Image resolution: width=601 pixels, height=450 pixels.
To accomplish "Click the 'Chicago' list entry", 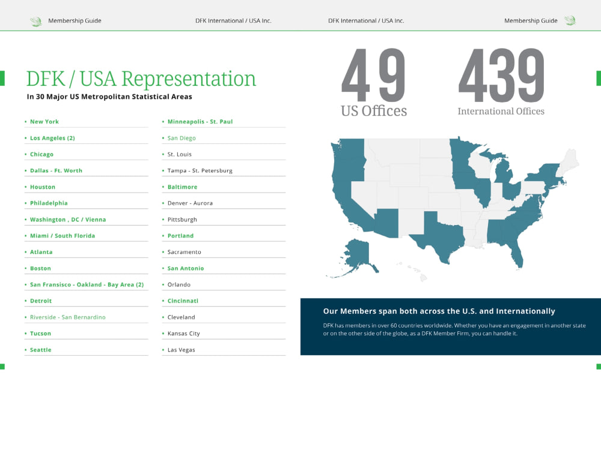I will coord(42,154).
